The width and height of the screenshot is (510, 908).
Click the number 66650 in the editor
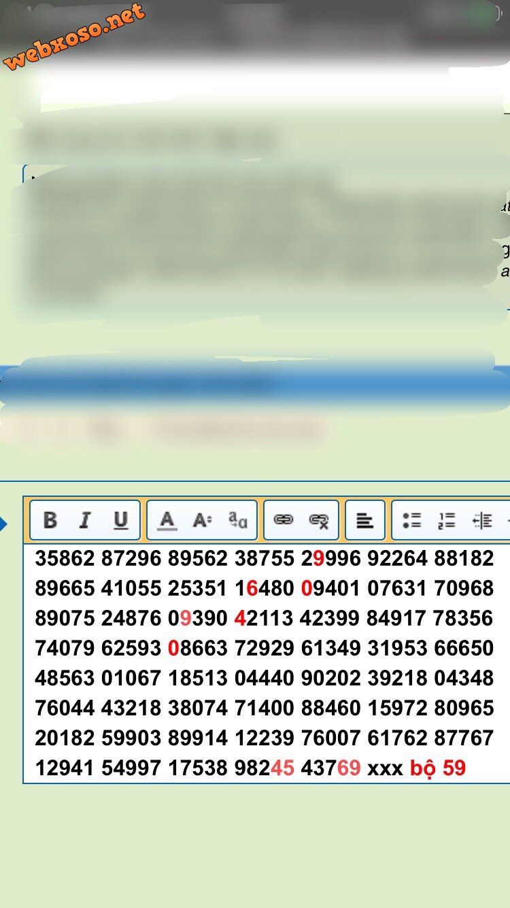click(x=464, y=649)
